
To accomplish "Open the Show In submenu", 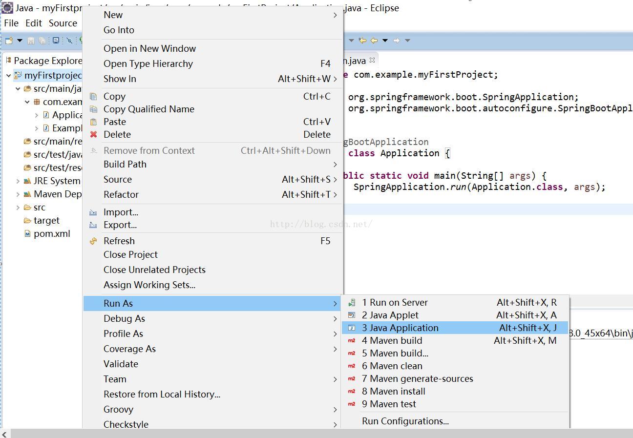I will (x=213, y=79).
